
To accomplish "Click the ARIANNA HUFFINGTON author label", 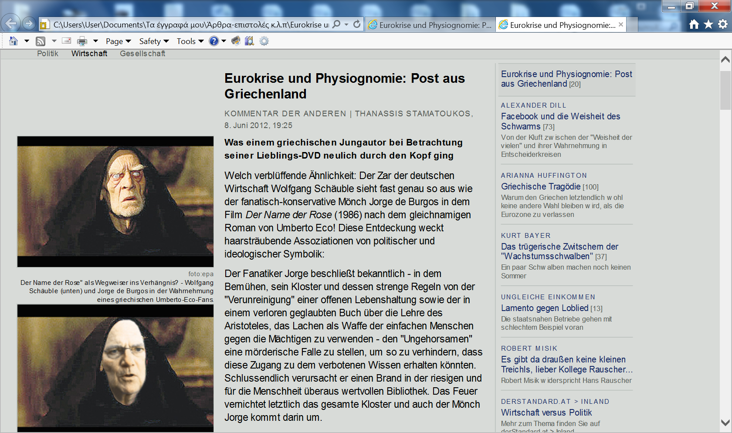I will (544, 176).
